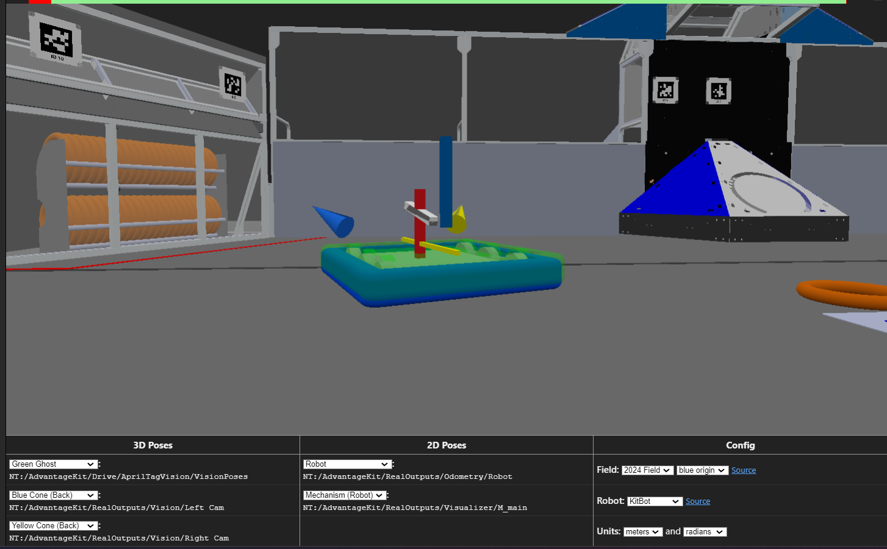The image size is (887, 549).
Task: Click the Config panel header
Action: 740,445
